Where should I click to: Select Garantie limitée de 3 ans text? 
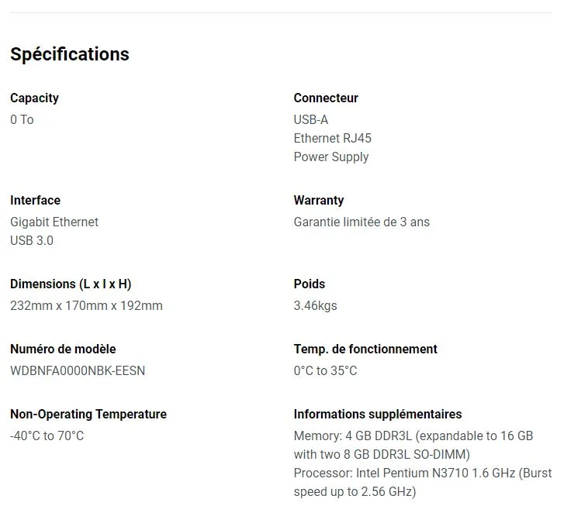[x=362, y=222]
